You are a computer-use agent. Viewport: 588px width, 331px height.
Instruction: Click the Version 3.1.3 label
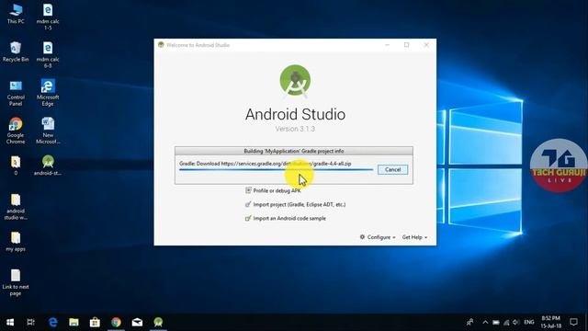(295, 129)
